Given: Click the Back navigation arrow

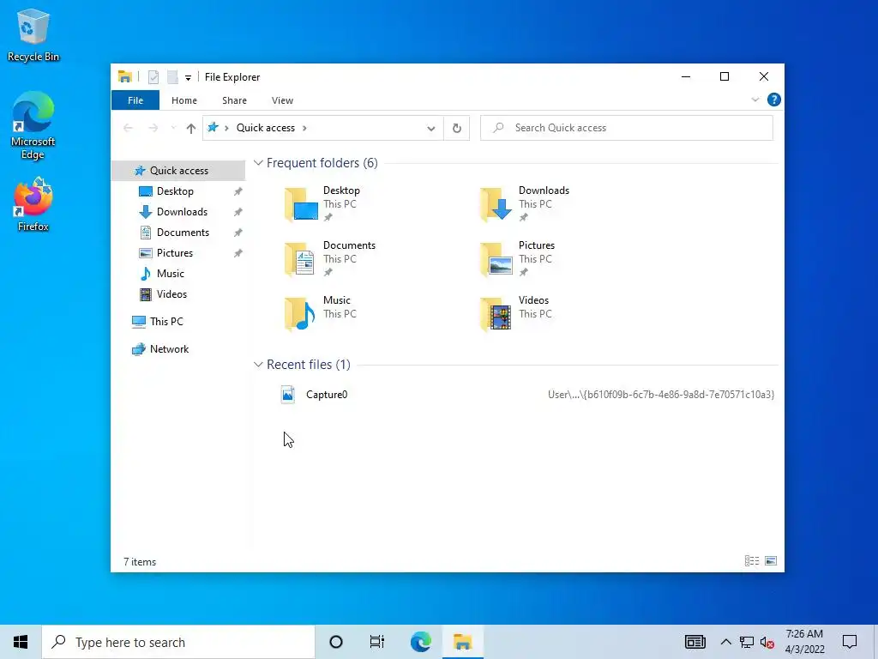Looking at the screenshot, I should (129, 129).
